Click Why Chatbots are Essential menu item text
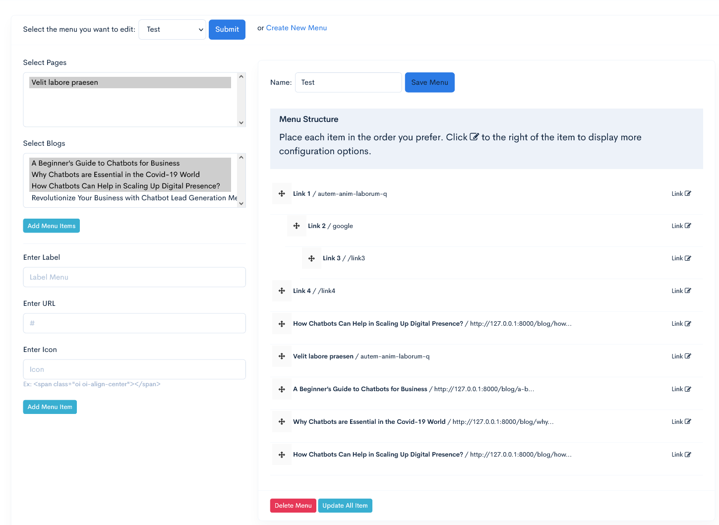Image resolution: width=719 pixels, height=525 pixels. 423,421
